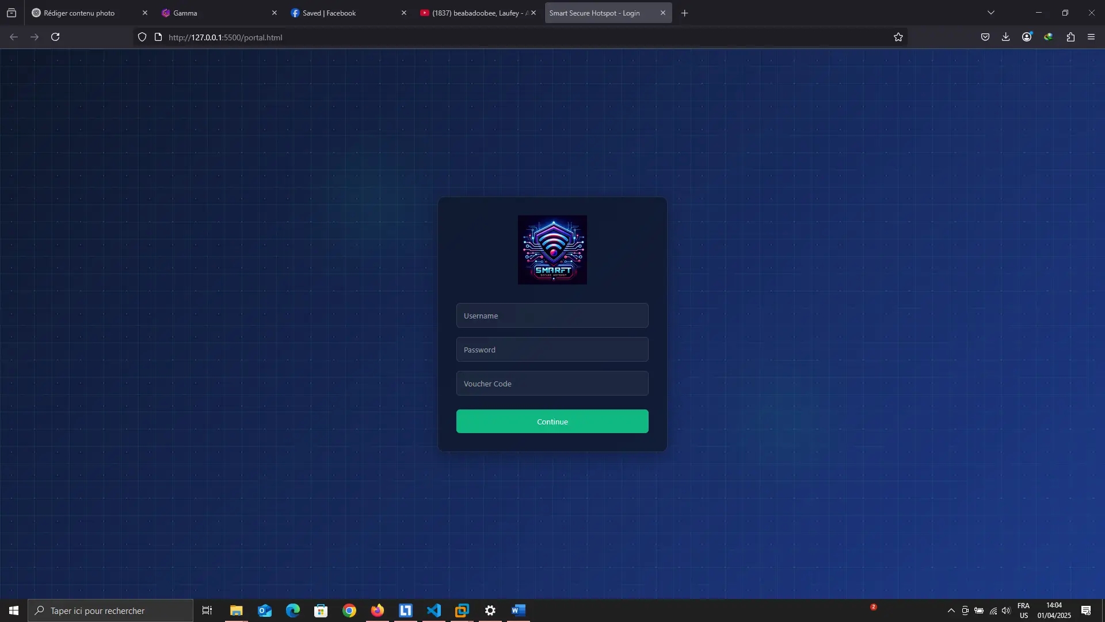Open the Firefox downloads panel

[1006, 37]
